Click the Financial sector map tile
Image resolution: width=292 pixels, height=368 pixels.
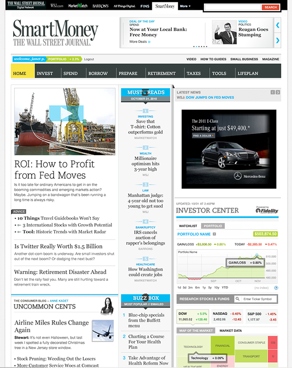222,346
